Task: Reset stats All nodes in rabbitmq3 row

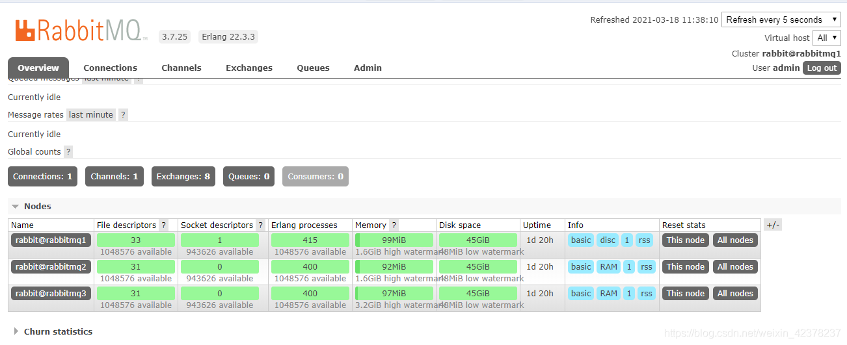Action: click(x=735, y=293)
